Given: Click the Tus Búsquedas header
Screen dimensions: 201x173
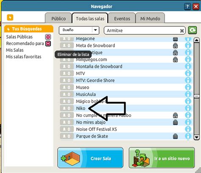Looking at the screenshot, I should click(29, 29).
